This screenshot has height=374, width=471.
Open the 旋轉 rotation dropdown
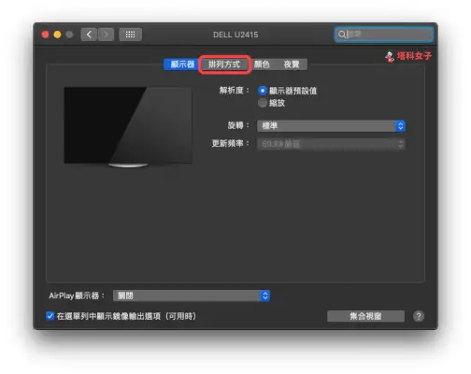331,126
